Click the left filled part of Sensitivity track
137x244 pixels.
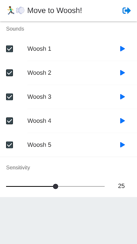pyautogui.click(x=30, y=186)
